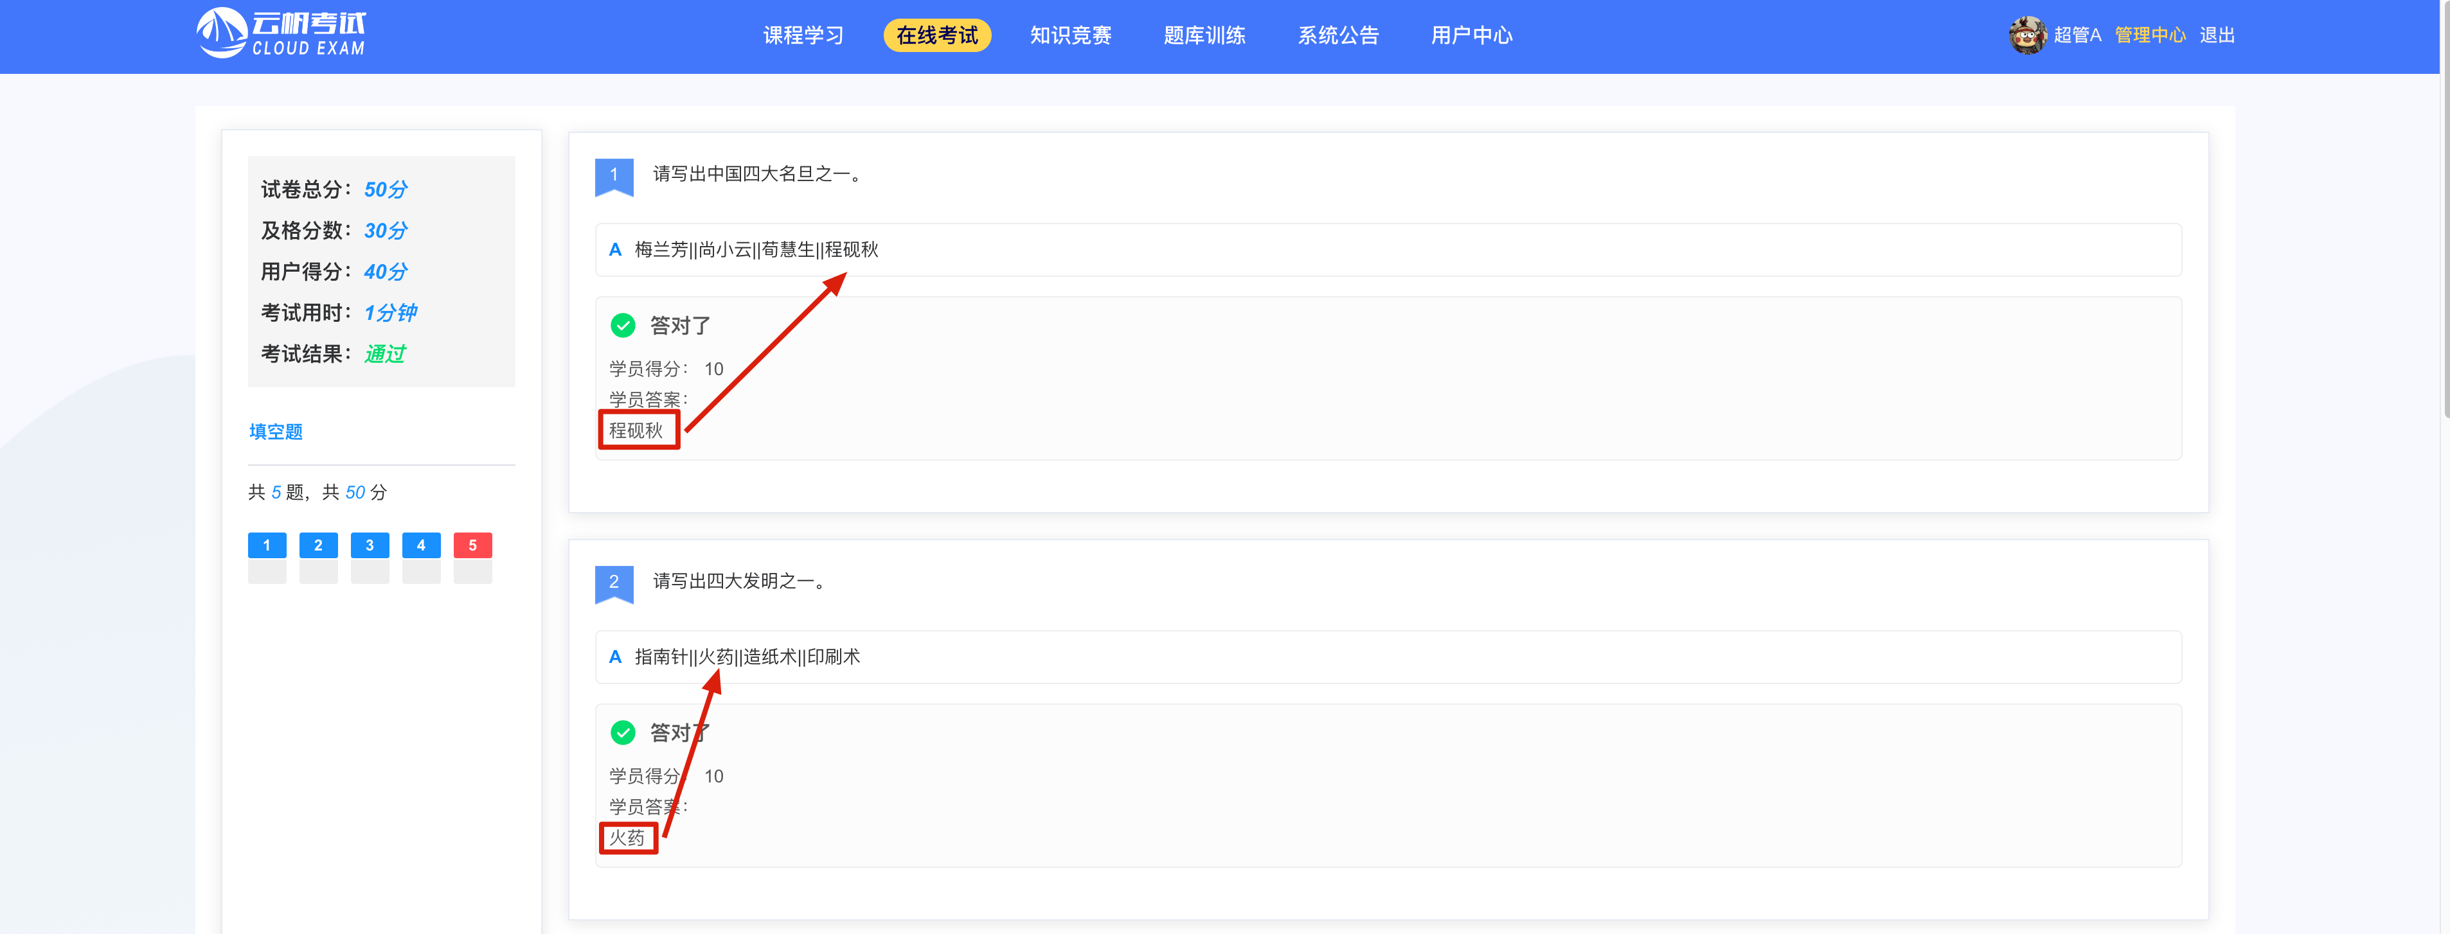
Task: Click question 1 number badge
Action: pos(614,177)
